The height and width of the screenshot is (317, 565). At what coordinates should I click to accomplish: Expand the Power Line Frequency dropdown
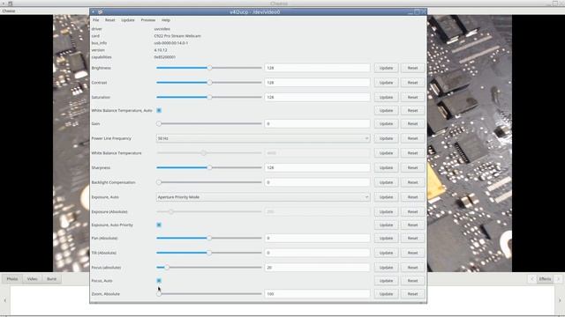pos(263,138)
